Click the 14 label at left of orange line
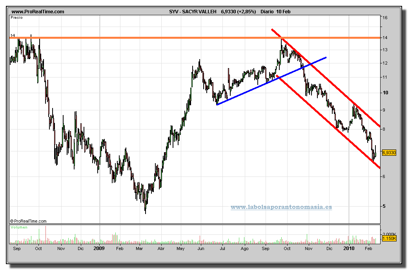This screenshot has height=270, width=408. tap(13, 35)
